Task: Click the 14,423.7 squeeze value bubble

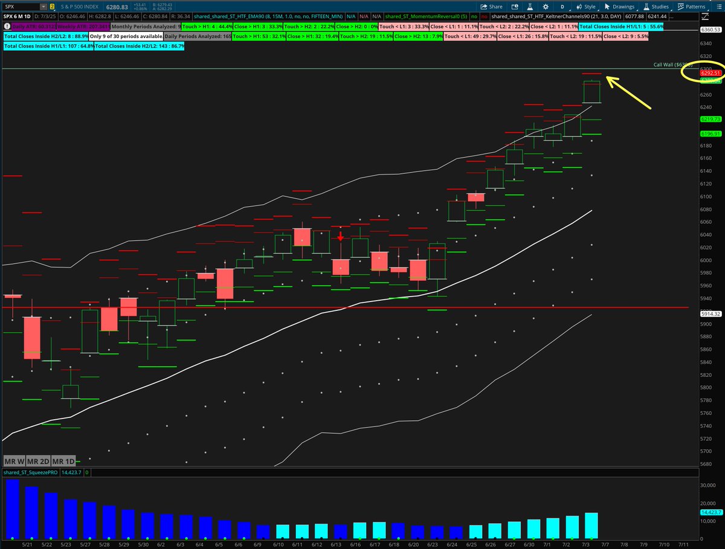Action: [x=710, y=512]
